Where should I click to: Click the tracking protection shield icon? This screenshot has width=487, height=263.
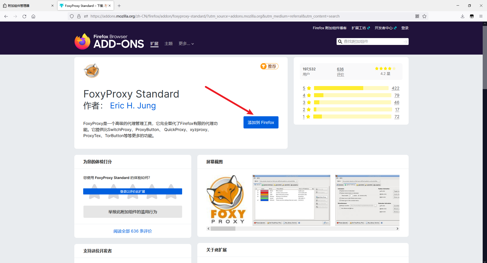click(x=72, y=16)
